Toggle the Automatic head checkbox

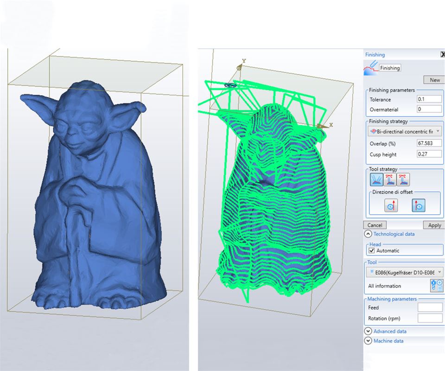click(x=371, y=250)
